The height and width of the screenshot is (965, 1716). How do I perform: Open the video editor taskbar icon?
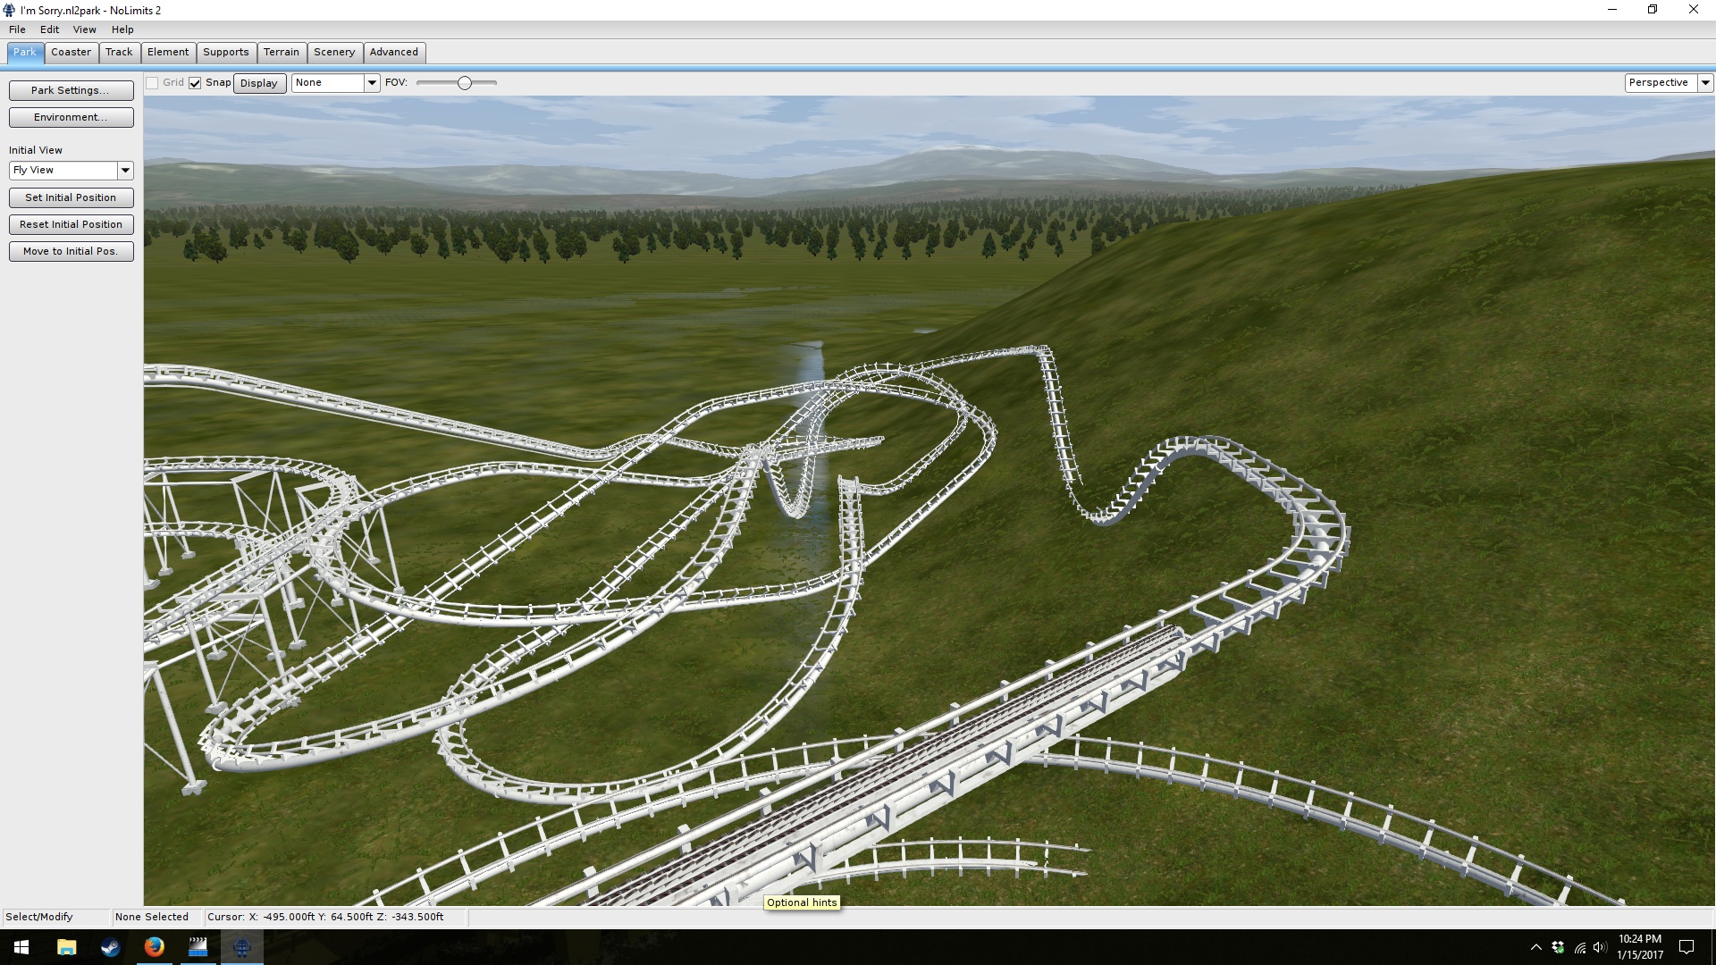tap(198, 947)
